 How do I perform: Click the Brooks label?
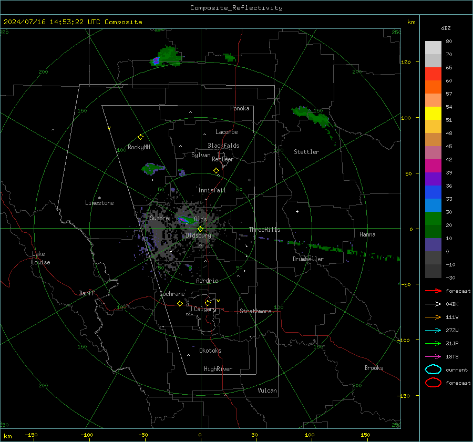tap(374, 368)
